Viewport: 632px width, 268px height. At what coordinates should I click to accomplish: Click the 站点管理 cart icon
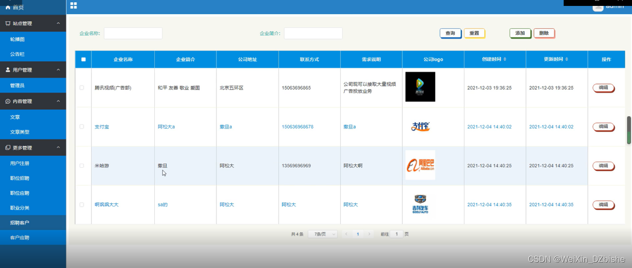[8, 23]
